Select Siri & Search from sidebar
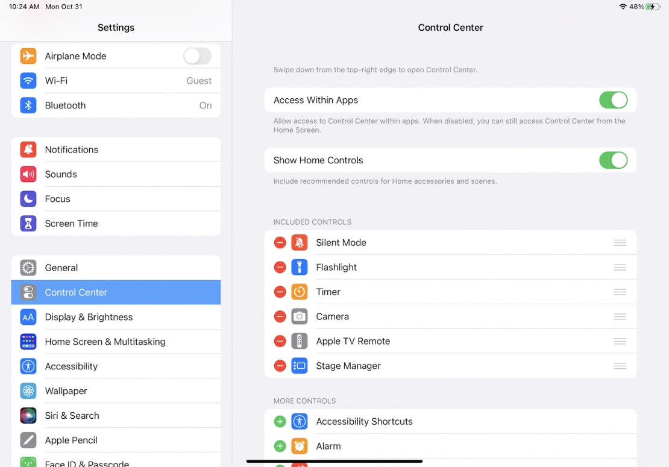This screenshot has height=467, width=669. [72, 415]
